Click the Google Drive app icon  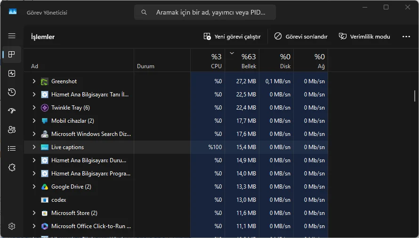tap(45, 187)
